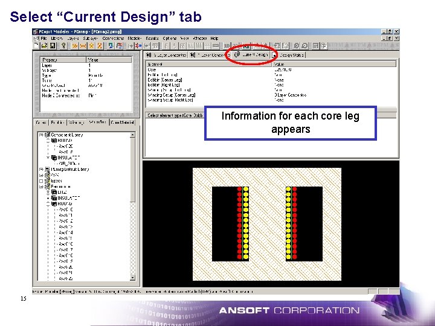The width and height of the screenshot is (435, 326).
Task: Select the Bobbin [Right Leg] row
Action: coord(271,85)
